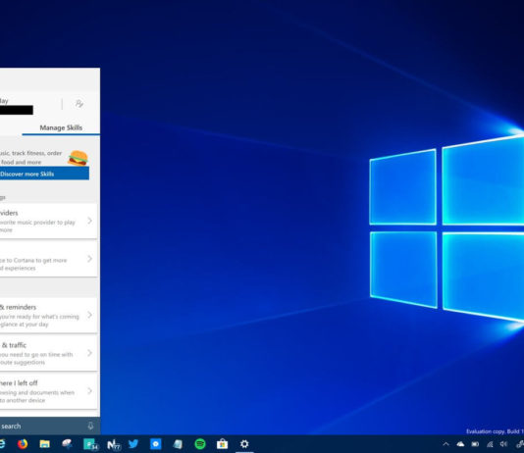Open the paint palette app in taskbar
Viewport: 524px width, 453px height.
[67, 443]
